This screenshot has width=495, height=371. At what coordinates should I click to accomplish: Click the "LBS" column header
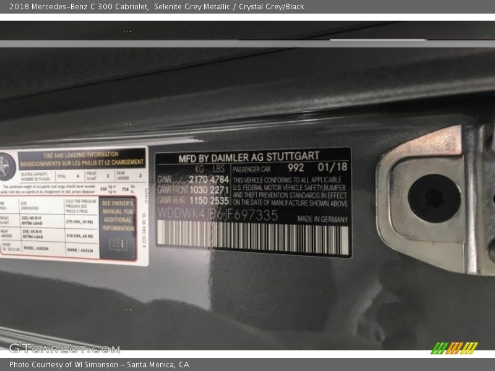[218, 169]
